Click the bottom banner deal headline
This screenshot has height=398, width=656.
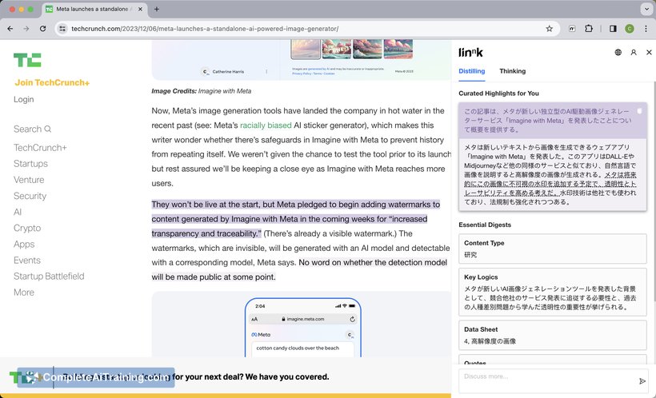click(196, 376)
